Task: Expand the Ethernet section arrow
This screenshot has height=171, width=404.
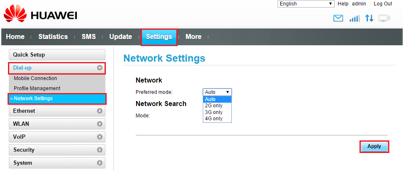Action: [x=100, y=111]
